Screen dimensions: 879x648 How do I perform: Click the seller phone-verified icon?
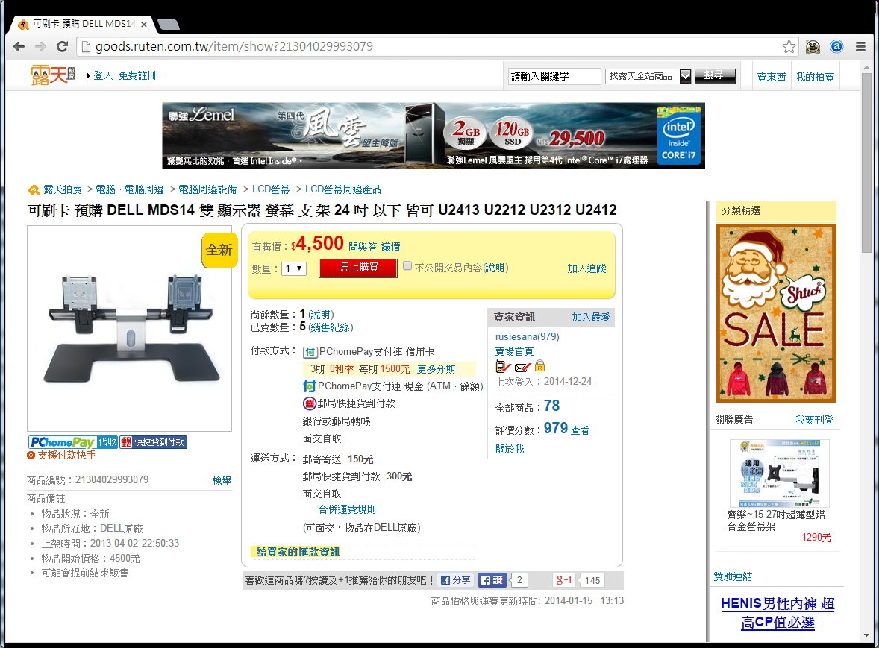point(504,367)
